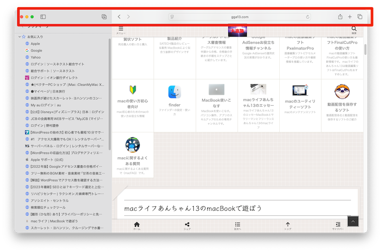Screen dimensions: 382x252
Task: Click the トップ up arrow in footer
Action: click(288, 225)
